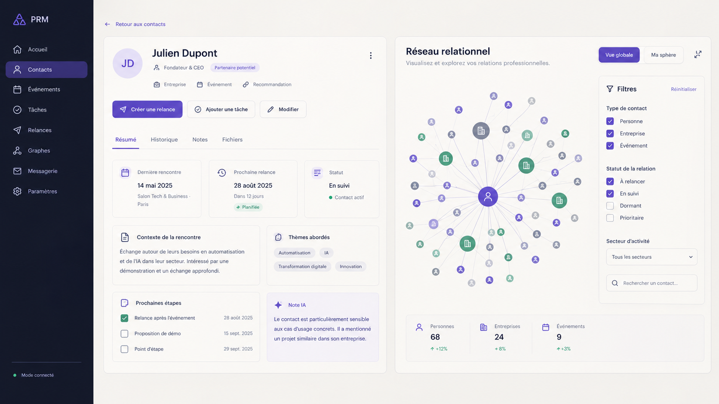The image size is (719, 404).
Task: Select the Ma sphère view
Action: 664,55
